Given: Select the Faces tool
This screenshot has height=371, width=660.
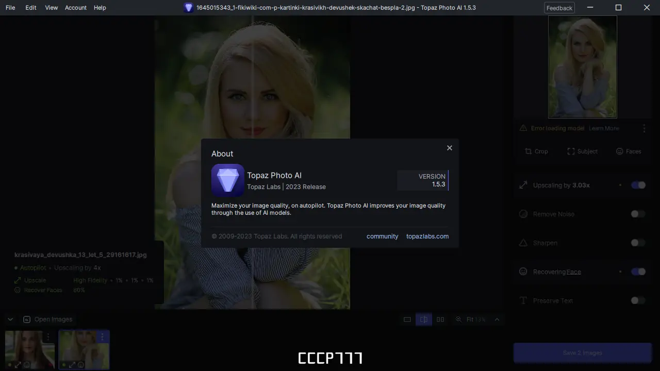Looking at the screenshot, I should coord(629,151).
